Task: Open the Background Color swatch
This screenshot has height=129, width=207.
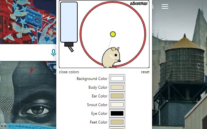Action: (x=117, y=79)
